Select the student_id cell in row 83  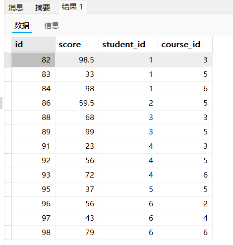point(128,74)
